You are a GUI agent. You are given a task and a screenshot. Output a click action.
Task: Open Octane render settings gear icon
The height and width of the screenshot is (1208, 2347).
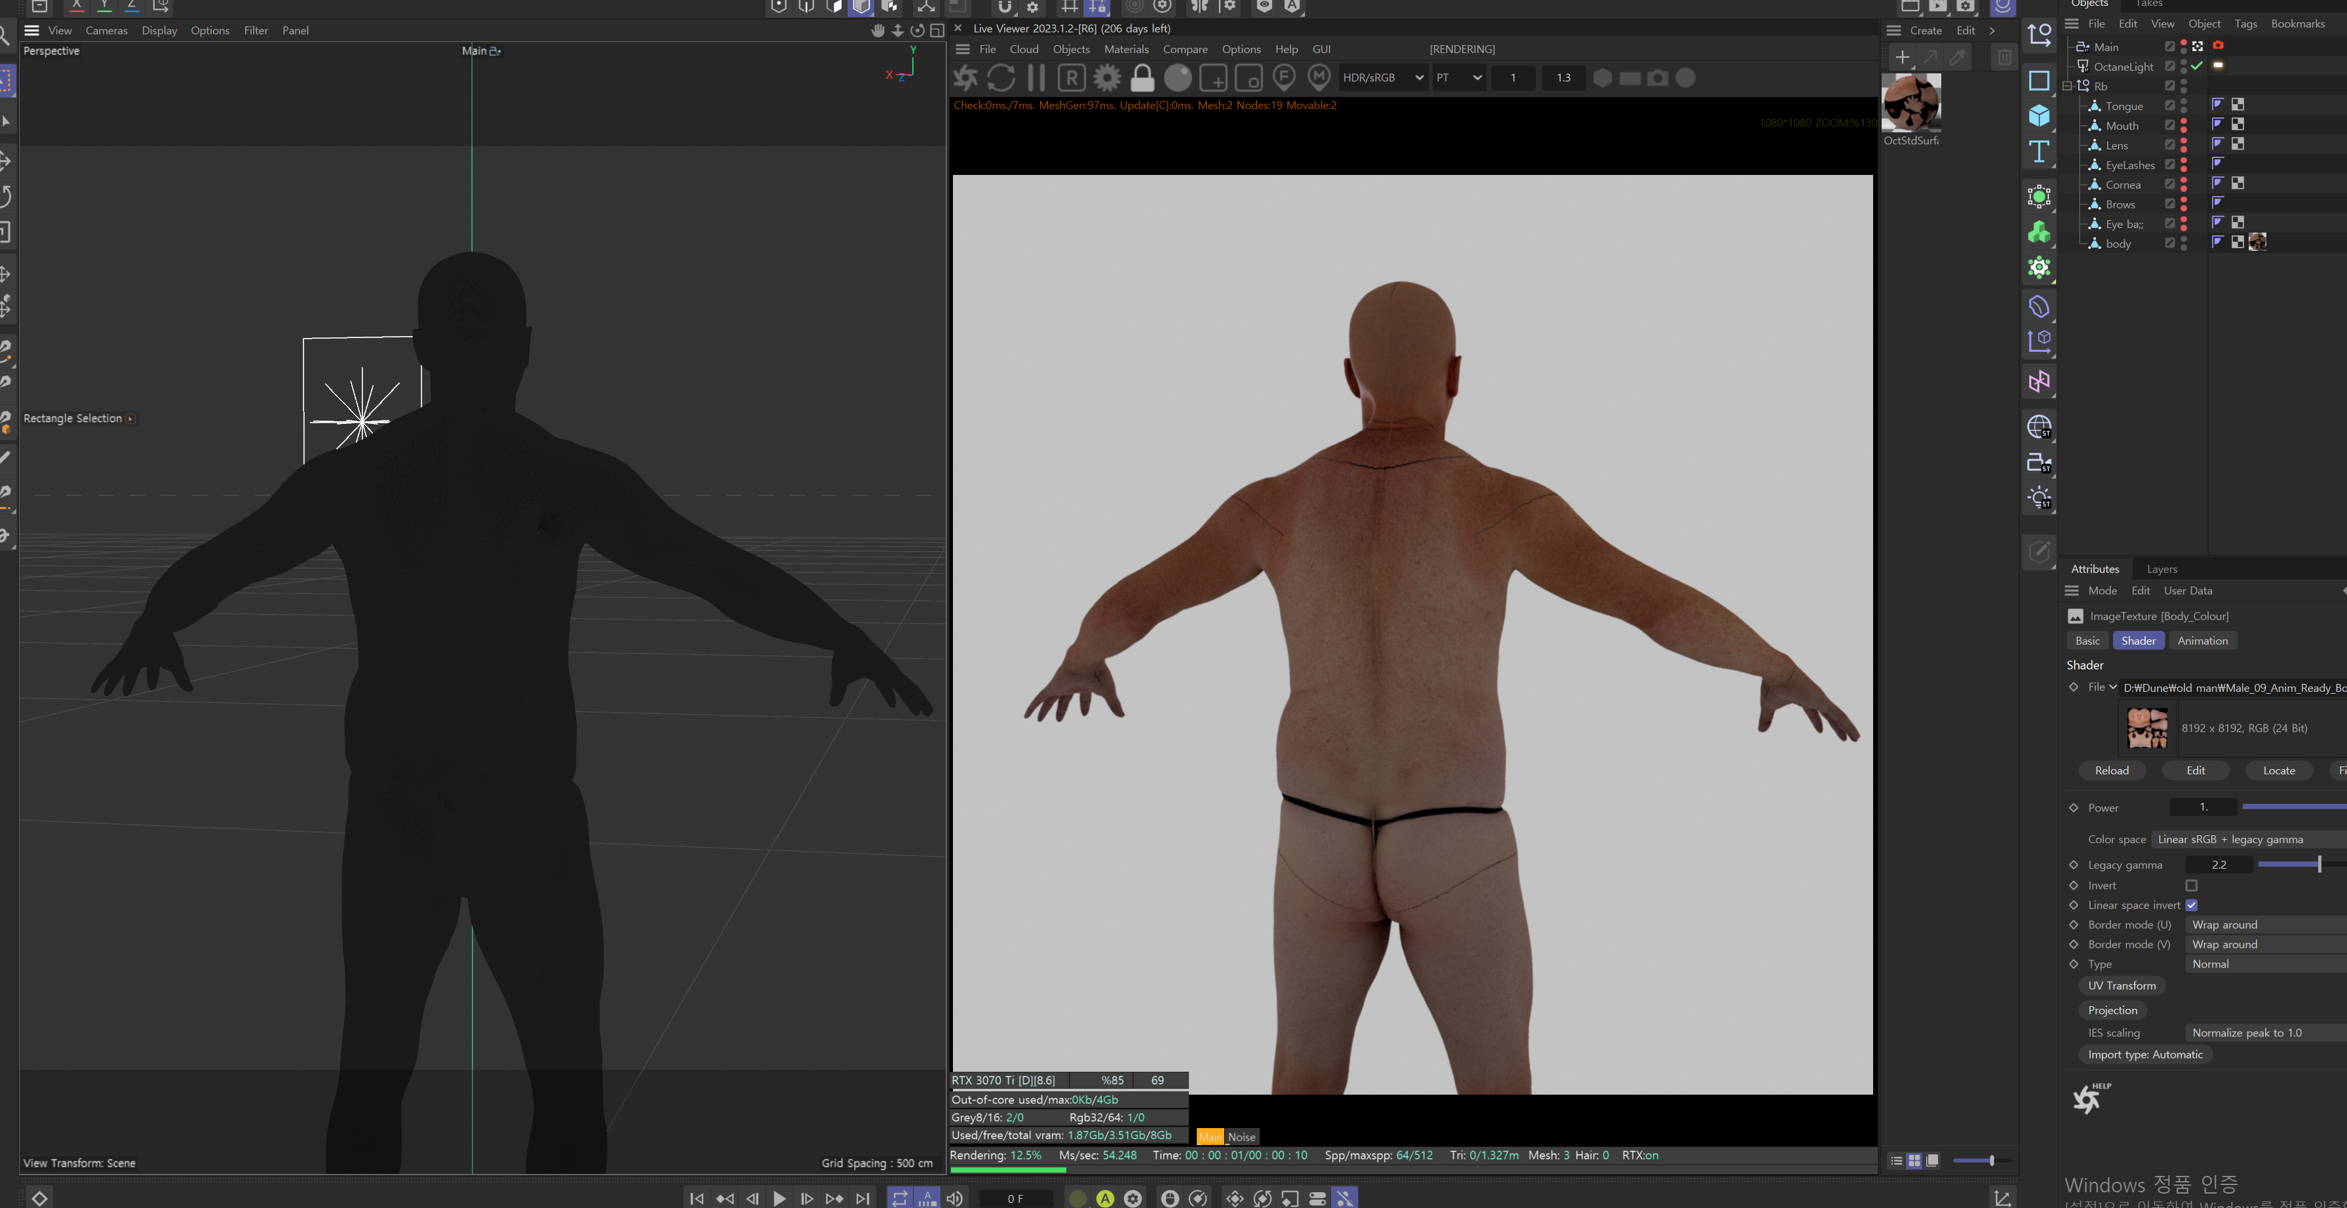click(1107, 79)
